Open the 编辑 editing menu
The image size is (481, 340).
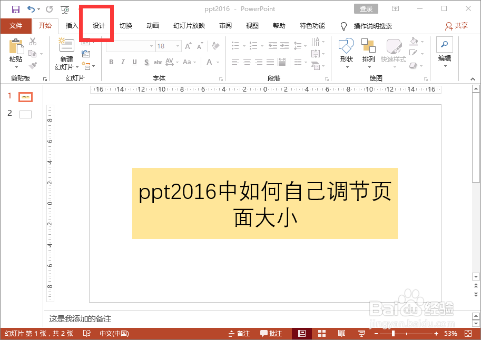coord(445,52)
